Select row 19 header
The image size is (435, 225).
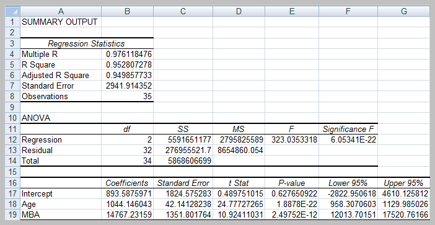coord(13,214)
